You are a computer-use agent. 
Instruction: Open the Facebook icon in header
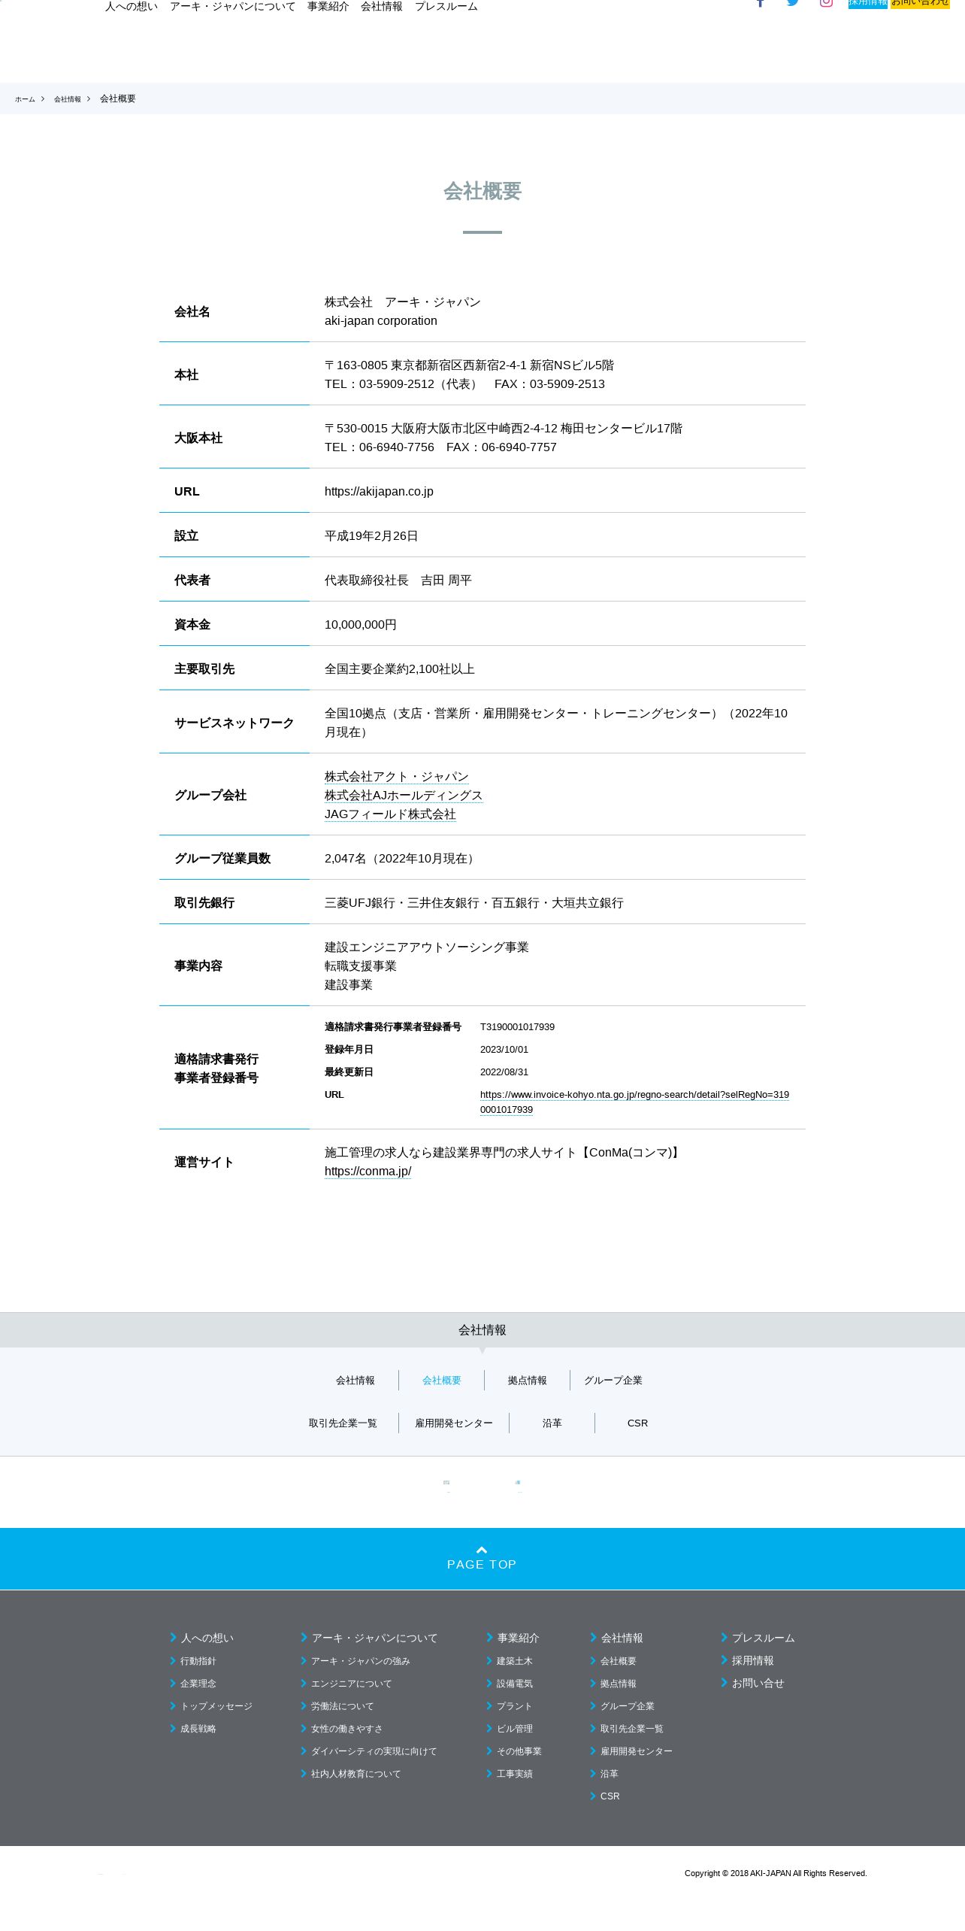pos(760,3)
